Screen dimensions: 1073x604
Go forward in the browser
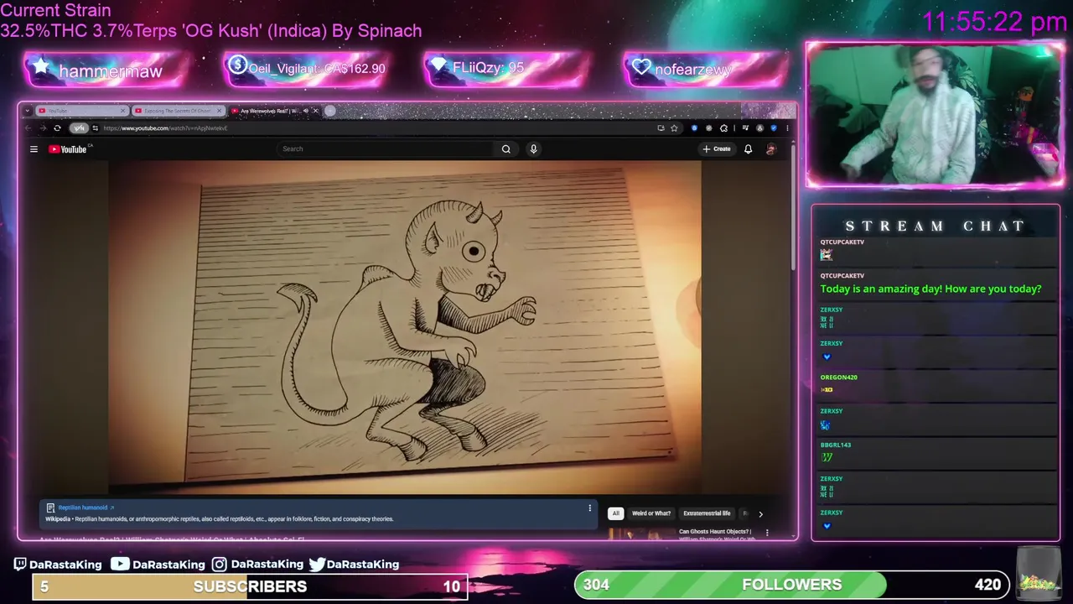tap(42, 128)
